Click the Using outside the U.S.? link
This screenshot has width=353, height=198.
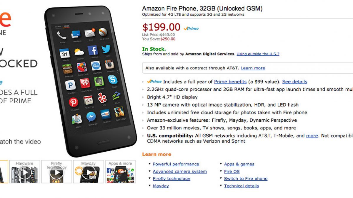point(258,54)
